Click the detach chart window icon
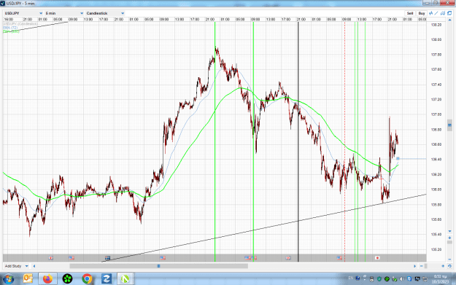The height and width of the screenshot is (285, 456). point(449,13)
